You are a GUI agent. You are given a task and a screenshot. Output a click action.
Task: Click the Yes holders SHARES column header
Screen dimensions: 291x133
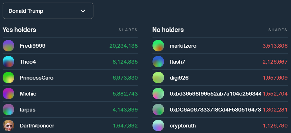coord(128,30)
